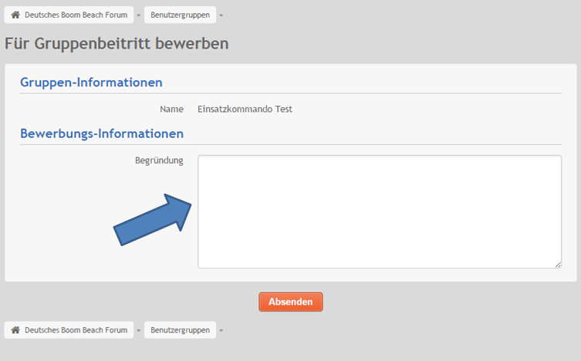Image resolution: width=581 pixels, height=361 pixels.
Task: Select the group name 'Einsatzkommando Test'
Action: pos(245,109)
